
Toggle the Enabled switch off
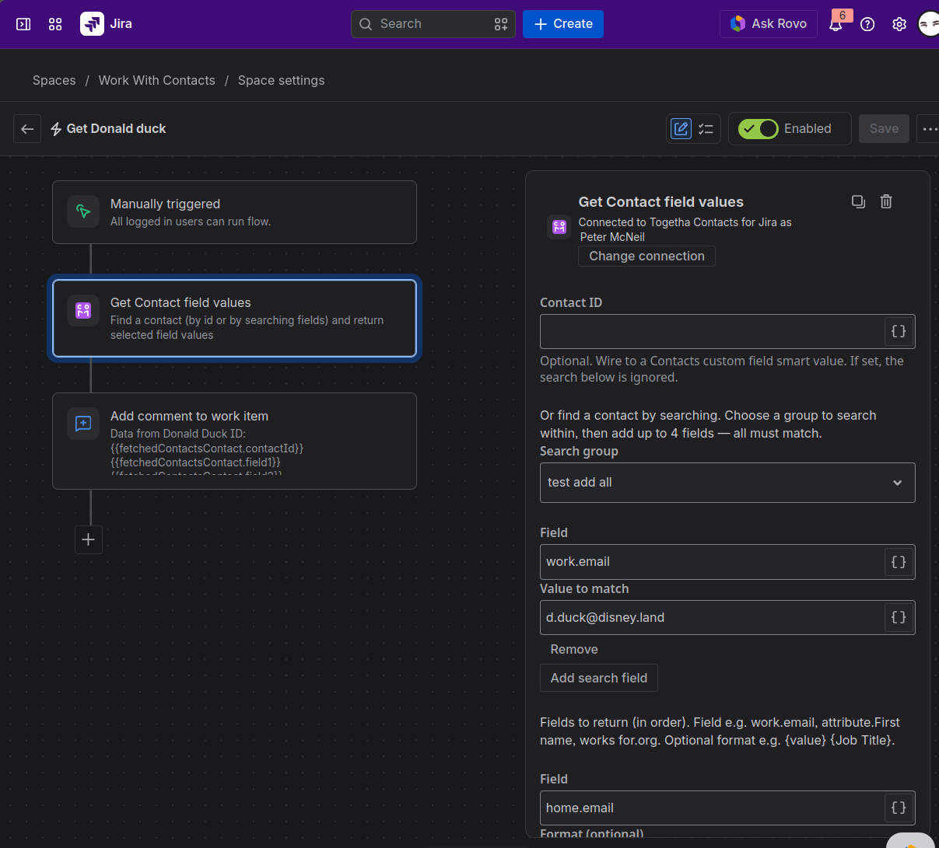[759, 129]
